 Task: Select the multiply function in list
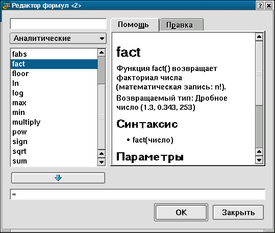54,122
